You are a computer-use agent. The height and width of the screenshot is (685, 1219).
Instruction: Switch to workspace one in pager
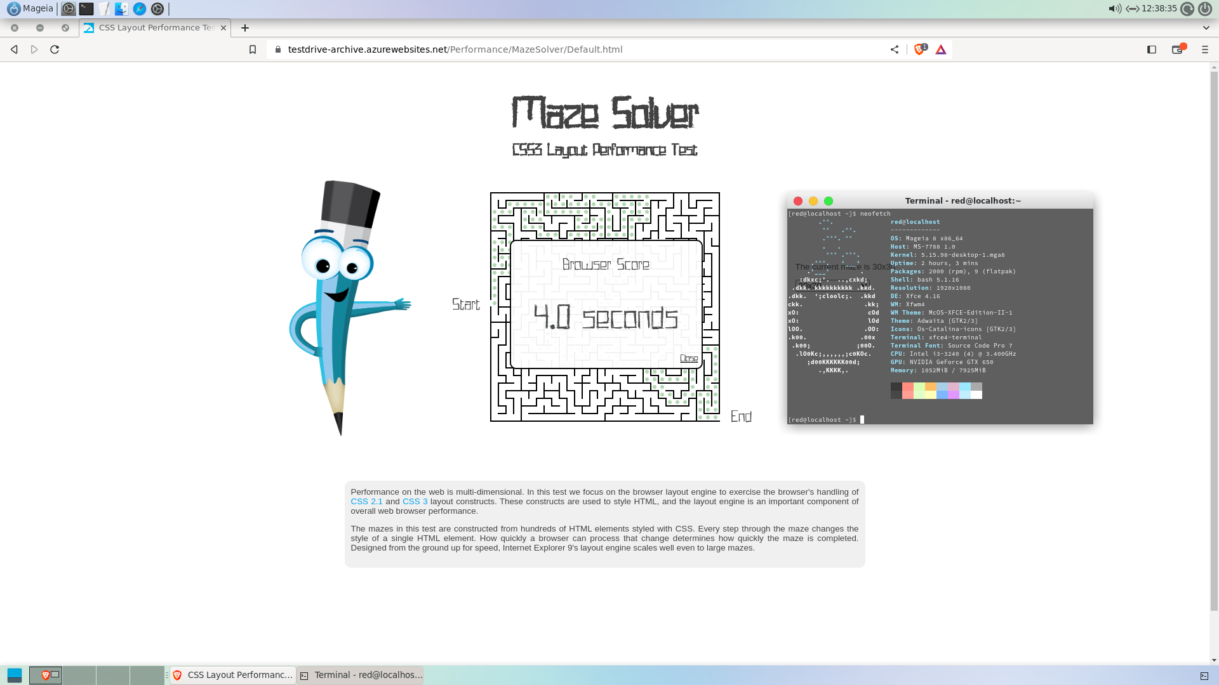click(46, 675)
